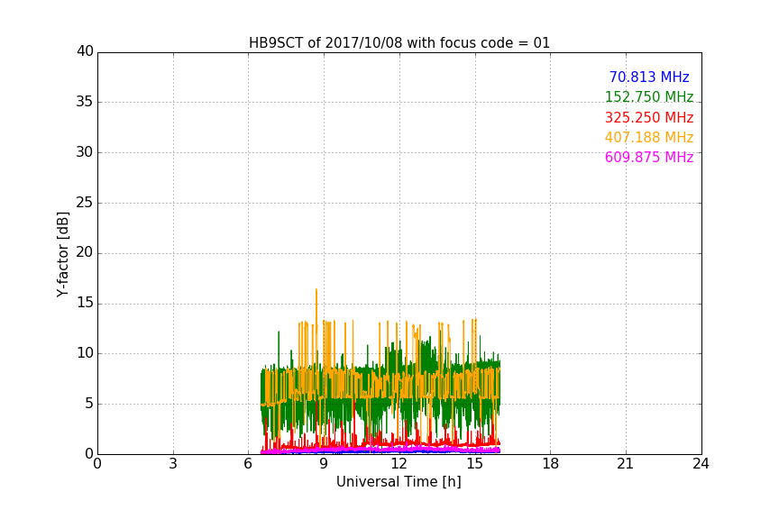The width and height of the screenshot is (779, 519).
Task: Click the x-axis tick label 21
Action: click(x=626, y=464)
